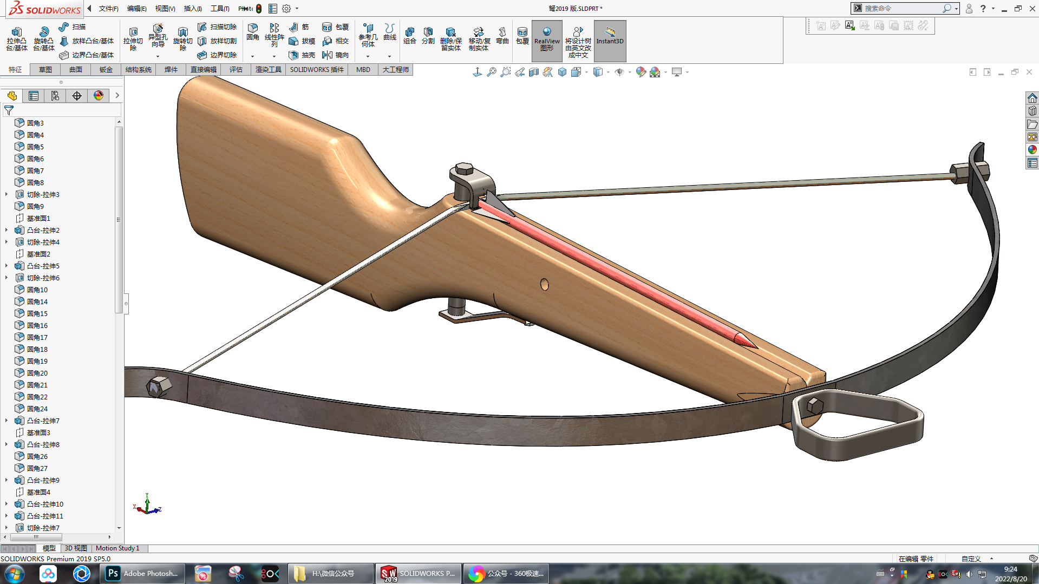The height and width of the screenshot is (584, 1039).
Task: Toggle RealView 图形 graphics
Action: coord(547,41)
